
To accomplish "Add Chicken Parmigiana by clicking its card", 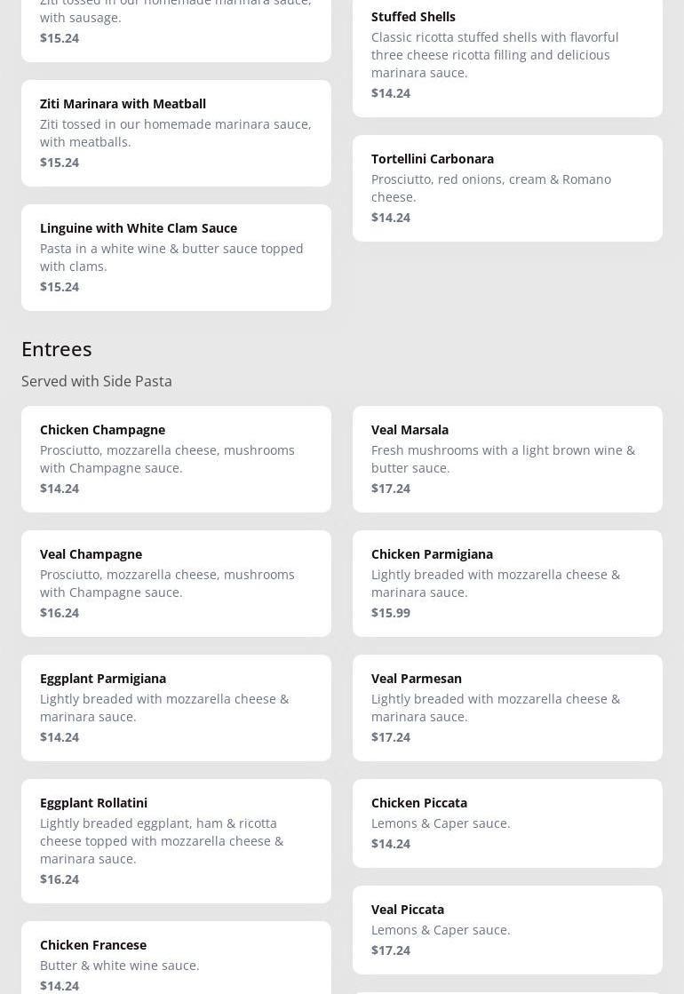I will (x=507, y=584).
